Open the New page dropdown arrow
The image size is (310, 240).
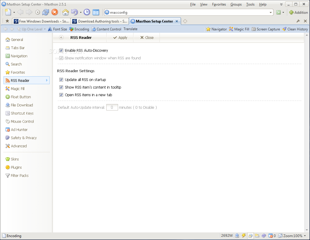[14, 13]
